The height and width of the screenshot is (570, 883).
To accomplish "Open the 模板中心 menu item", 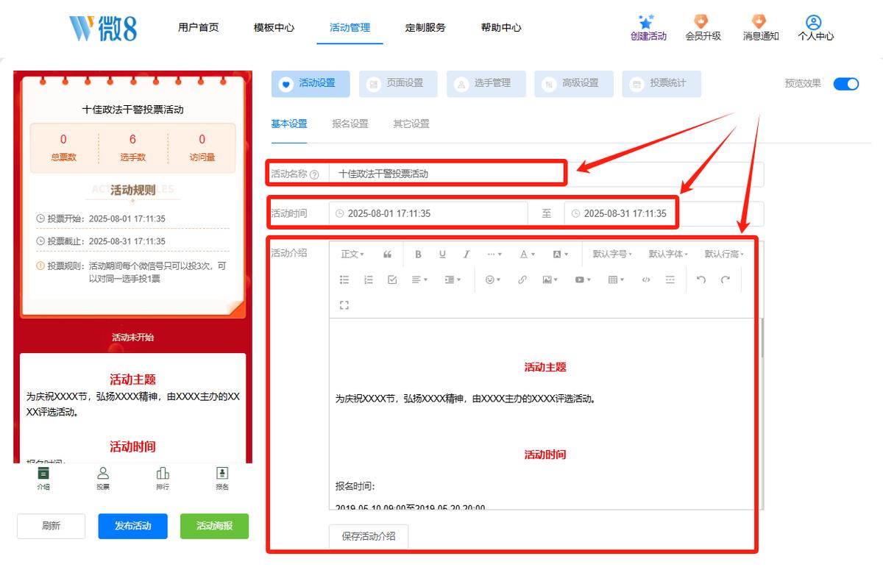I will [274, 28].
